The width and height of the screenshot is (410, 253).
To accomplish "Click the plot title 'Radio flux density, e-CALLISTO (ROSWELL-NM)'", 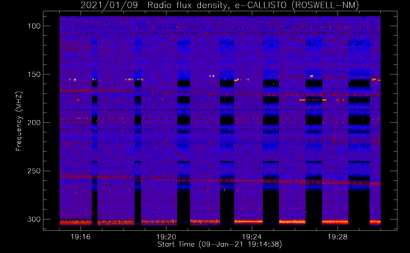I will click(253, 5).
